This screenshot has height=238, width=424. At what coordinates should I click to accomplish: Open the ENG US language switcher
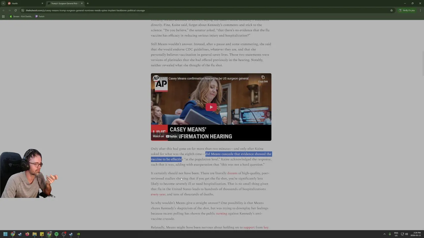[396, 234]
